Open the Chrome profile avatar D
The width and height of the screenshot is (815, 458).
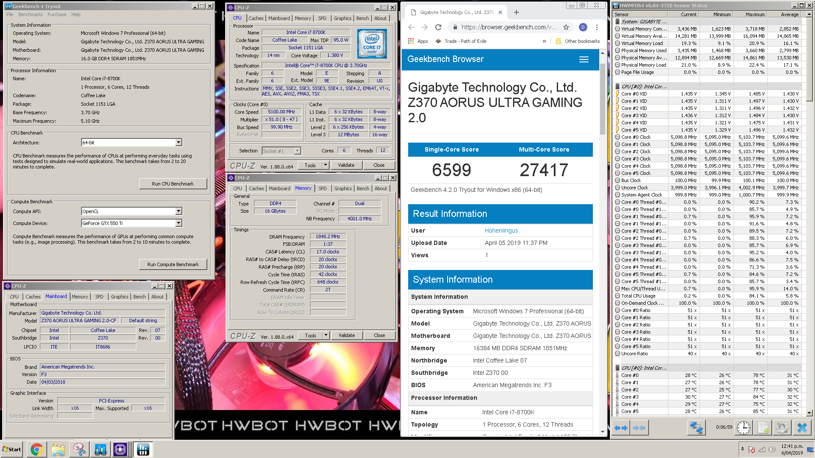click(583, 27)
